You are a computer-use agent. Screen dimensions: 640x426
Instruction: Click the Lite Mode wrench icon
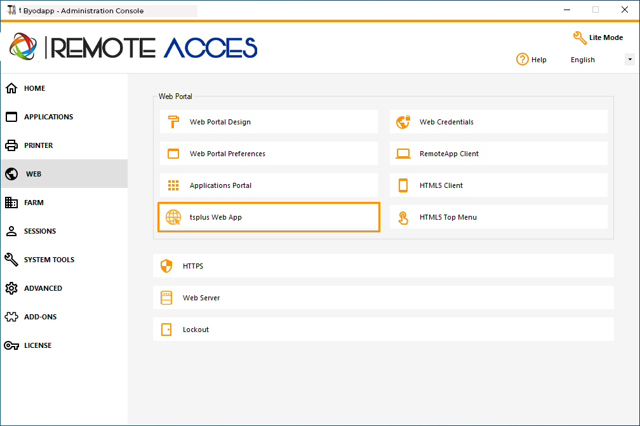click(x=580, y=38)
